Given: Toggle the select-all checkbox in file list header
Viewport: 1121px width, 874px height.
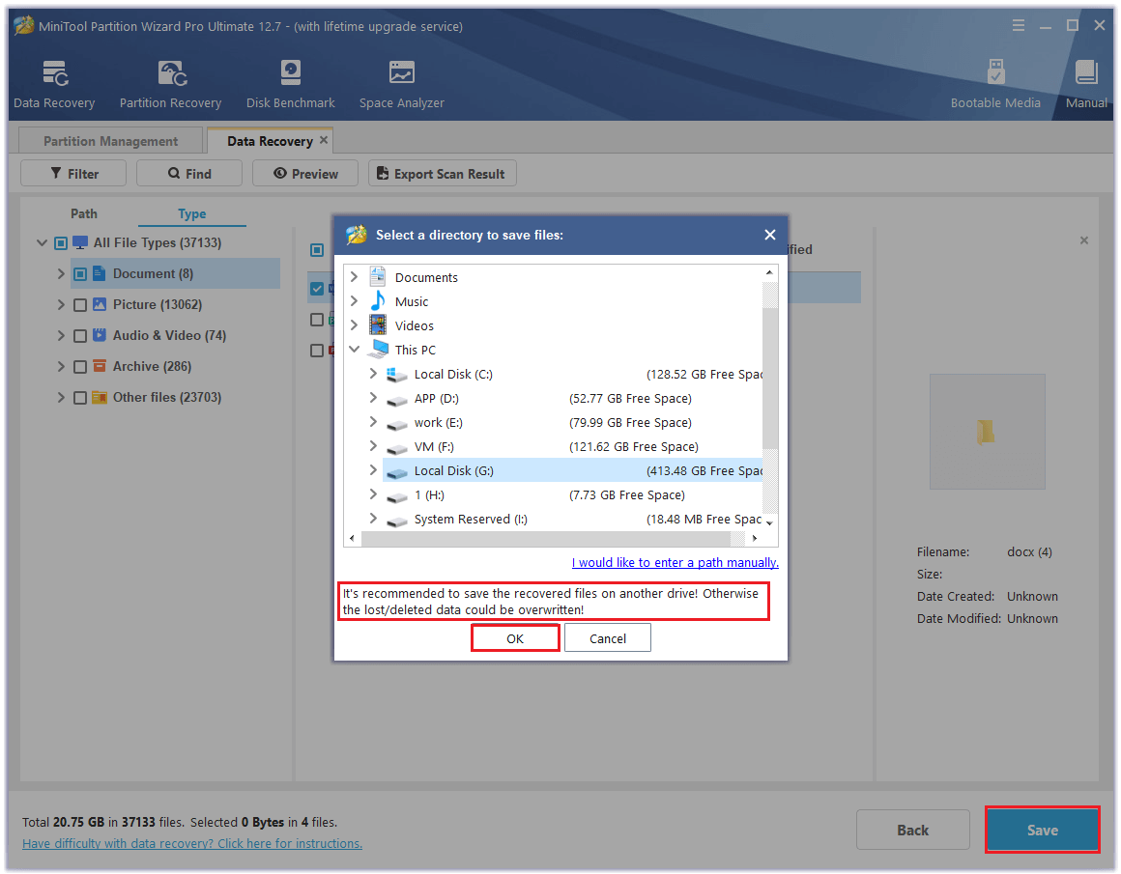Looking at the screenshot, I should click(317, 249).
